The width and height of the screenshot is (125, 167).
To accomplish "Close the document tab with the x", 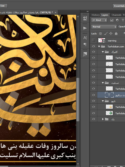I will [x=55, y=13].
